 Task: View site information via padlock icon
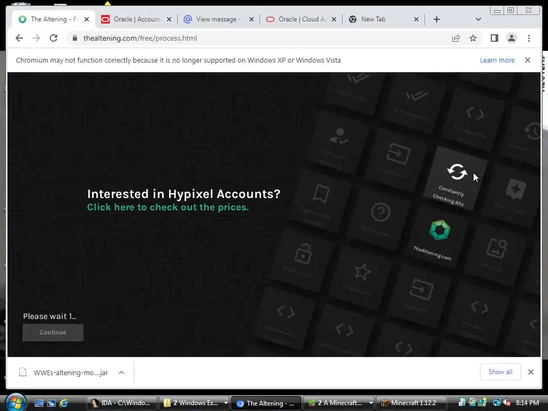pos(75,38)
